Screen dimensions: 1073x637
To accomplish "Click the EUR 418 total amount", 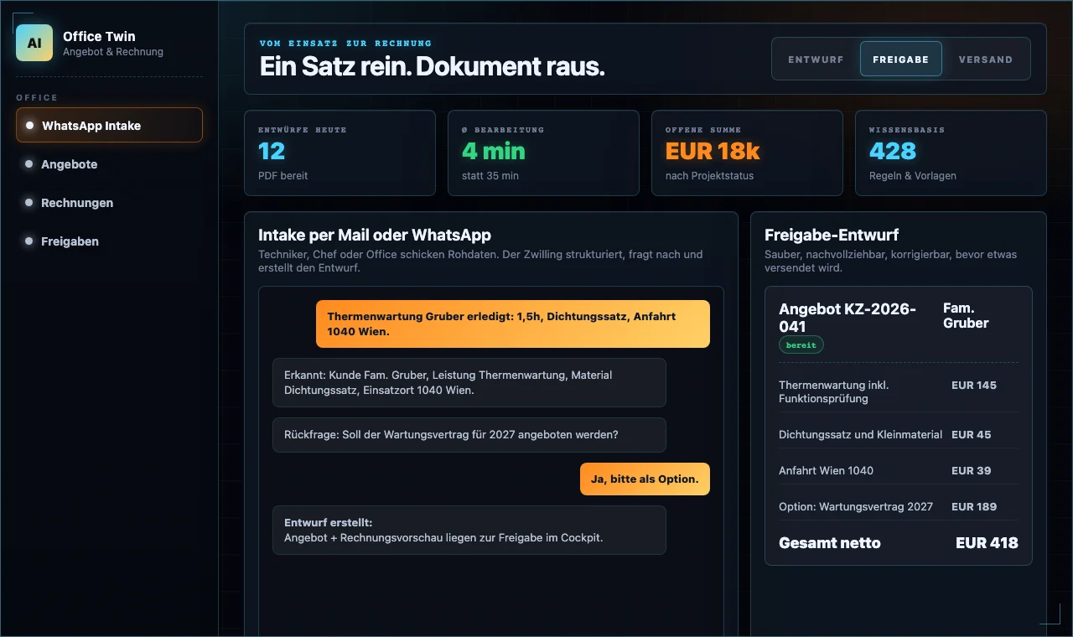I will [987, 542].
